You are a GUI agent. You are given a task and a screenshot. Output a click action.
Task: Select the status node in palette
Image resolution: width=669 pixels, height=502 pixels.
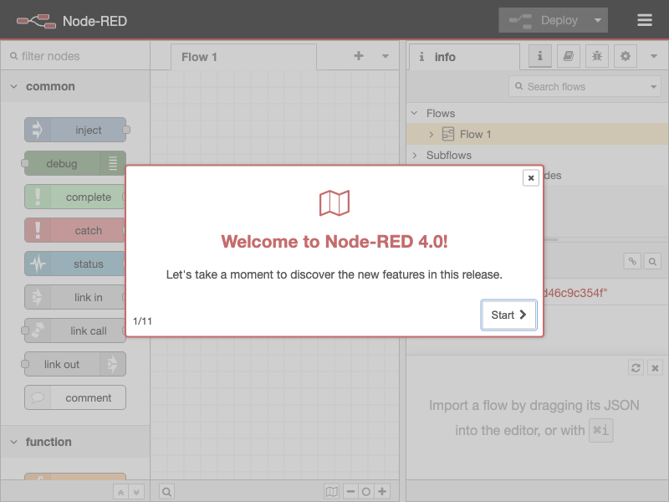74,264
